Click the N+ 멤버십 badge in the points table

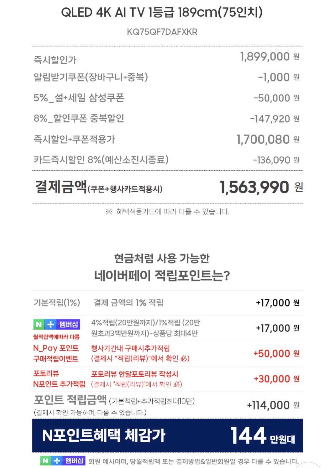coord(57,324)
